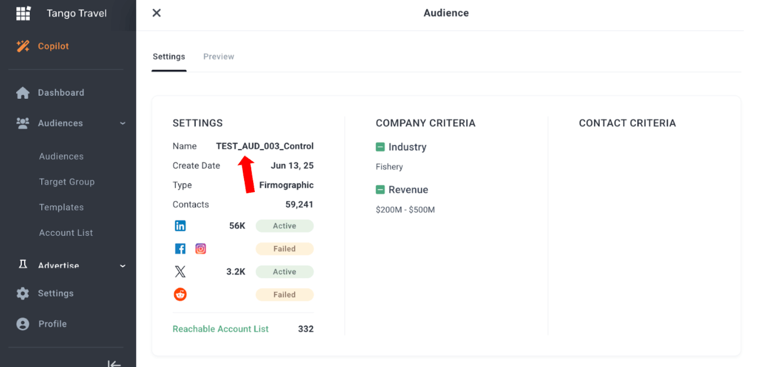Expand the Advertise menu chevron
Screen dimensions: 770x367
122,266
